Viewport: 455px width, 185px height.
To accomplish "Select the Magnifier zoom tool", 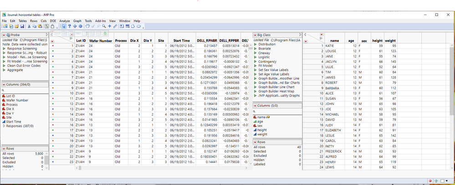I will [104, 26].
